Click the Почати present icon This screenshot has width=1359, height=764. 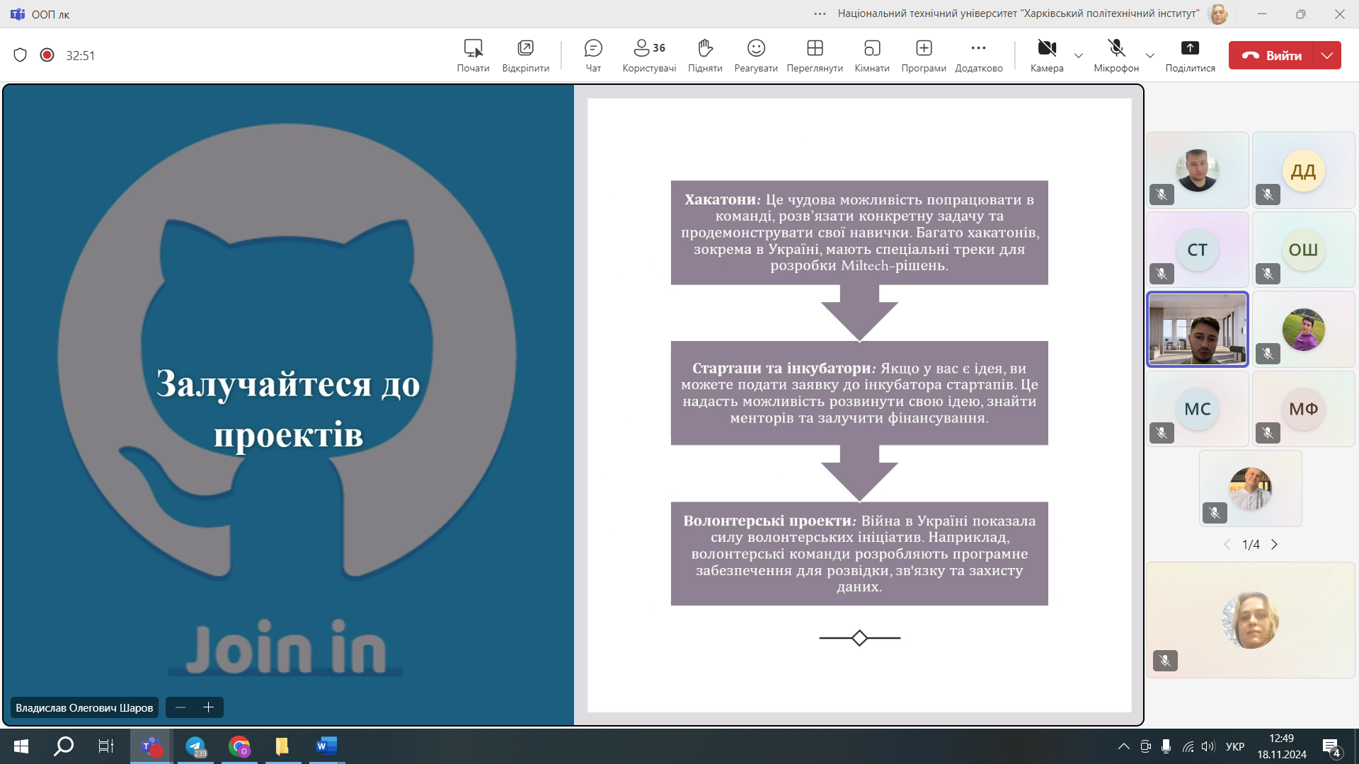click(473, 55)
